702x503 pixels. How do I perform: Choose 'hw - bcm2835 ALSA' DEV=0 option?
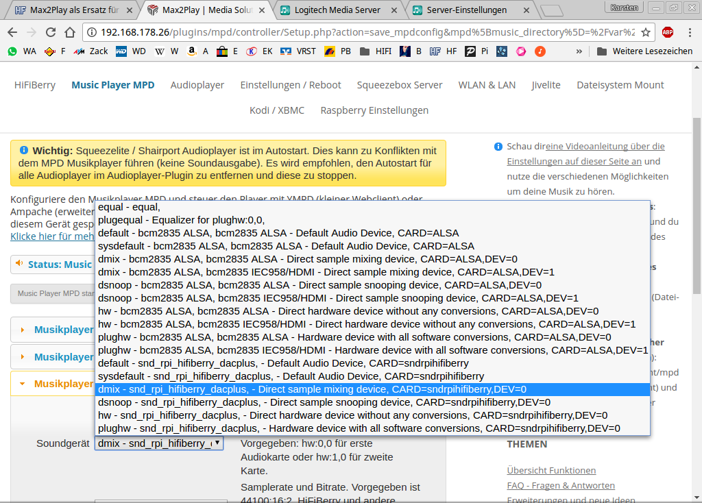372,311
